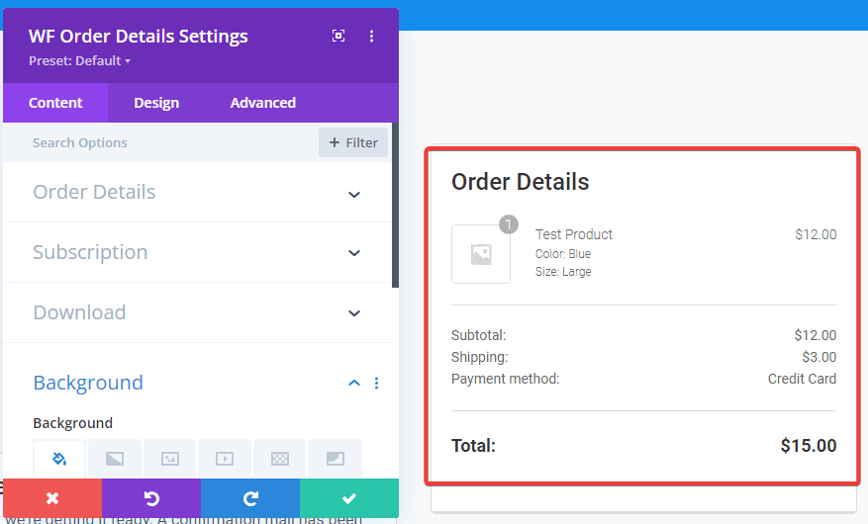The height and width of the screenshot is (524, 868).
Task: Select the background mask tab
Action: point(336,458)
